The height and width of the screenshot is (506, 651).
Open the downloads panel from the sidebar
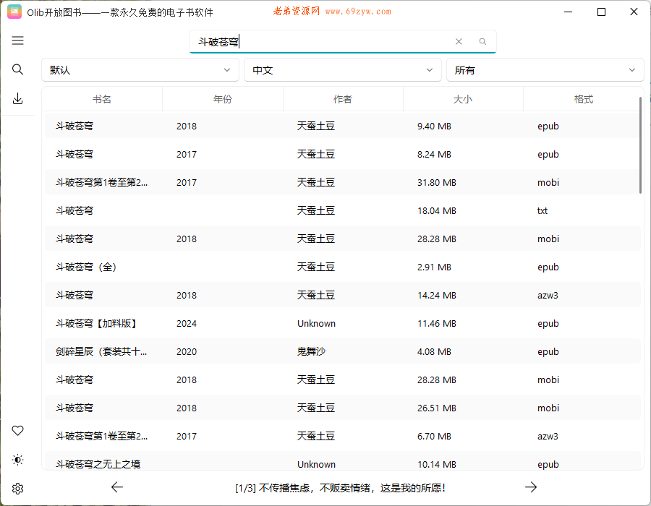(17, 98)
